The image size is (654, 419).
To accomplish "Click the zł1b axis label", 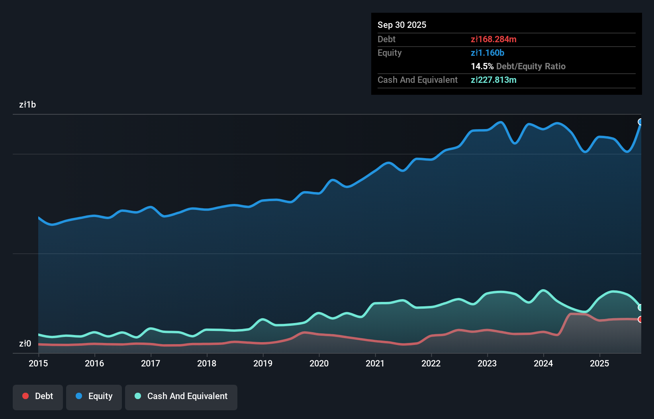I will click(x=28, y=105).
